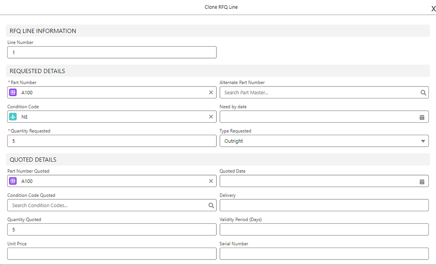Collapse the REQUESTED DETAILS section header

[x=38, y=71]
